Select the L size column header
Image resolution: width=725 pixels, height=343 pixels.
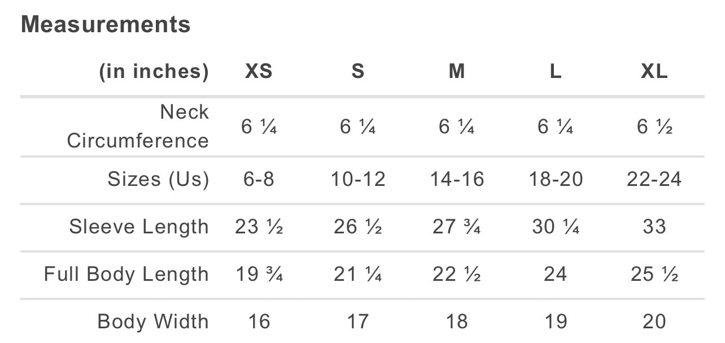tap(556, 72)
